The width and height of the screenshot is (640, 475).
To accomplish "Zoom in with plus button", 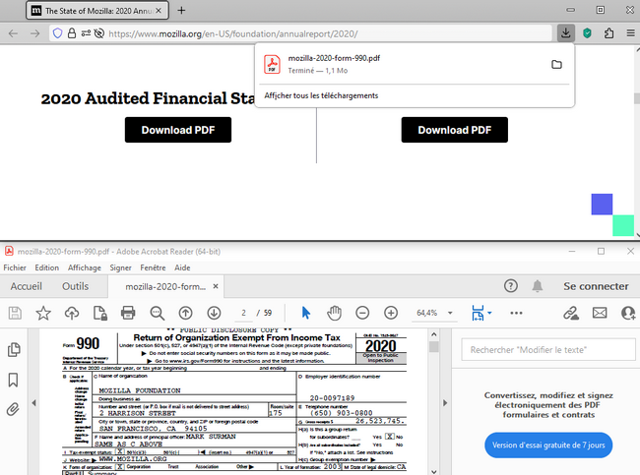I will click(x=391, y=313).
